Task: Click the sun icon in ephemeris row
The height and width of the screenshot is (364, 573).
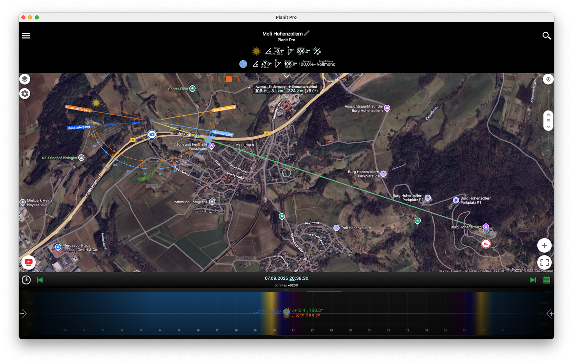Action: (256, 51)
